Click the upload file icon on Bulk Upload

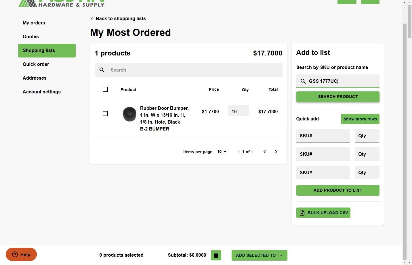point(302,213)
